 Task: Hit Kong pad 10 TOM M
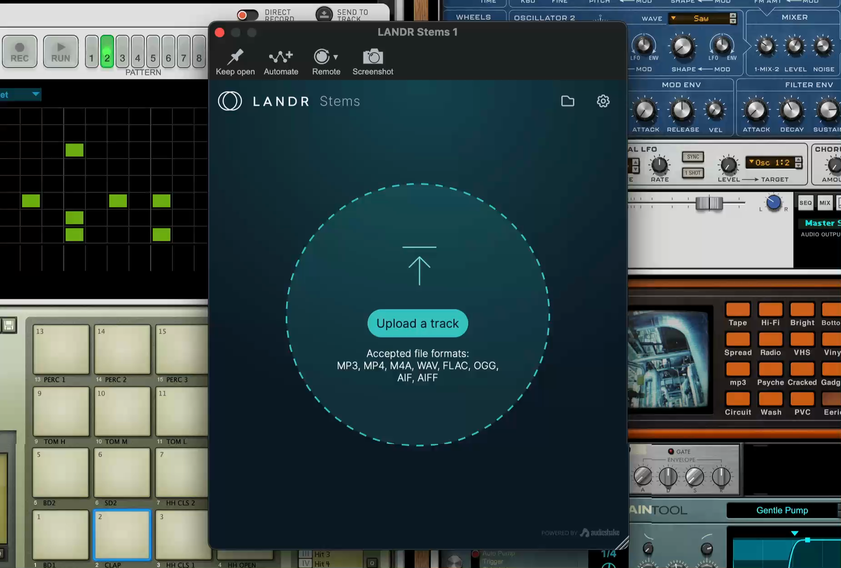[x=122, y=411]
